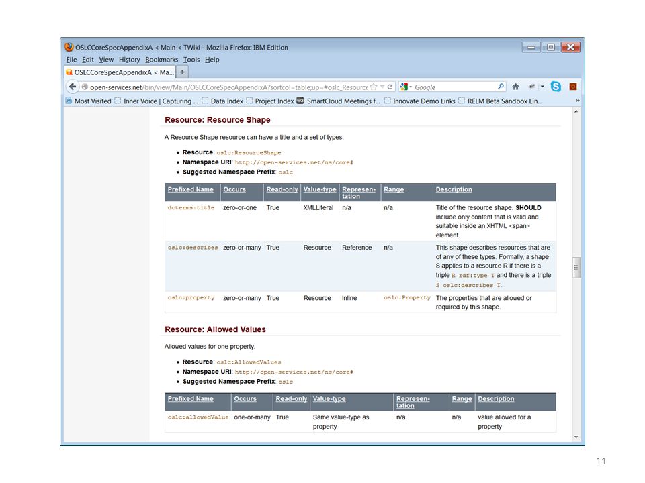Open the Data Index bookmark

tap(222, 101)
